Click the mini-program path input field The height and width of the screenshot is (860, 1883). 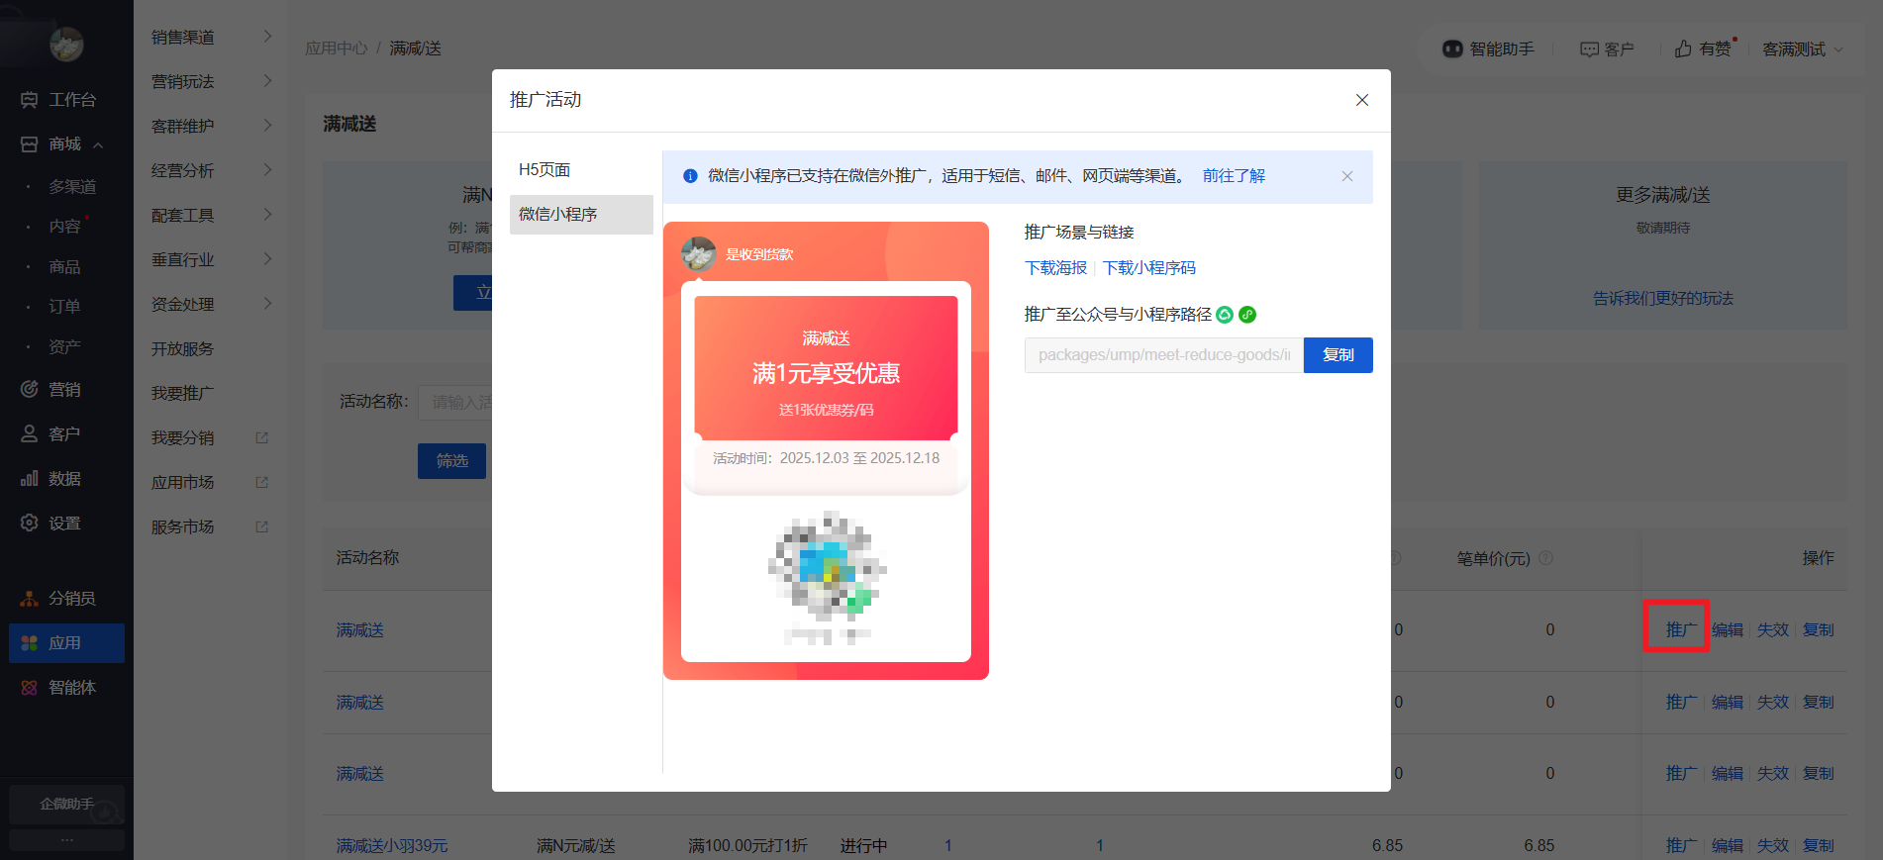(x=1164, y=355)
